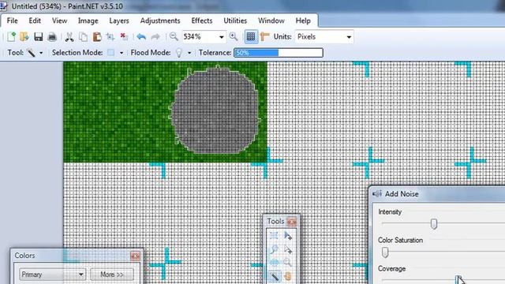Select Pan hand tool in Tools window
The width and height of the screenshot is (505, 284).
(x=288, y=276)
